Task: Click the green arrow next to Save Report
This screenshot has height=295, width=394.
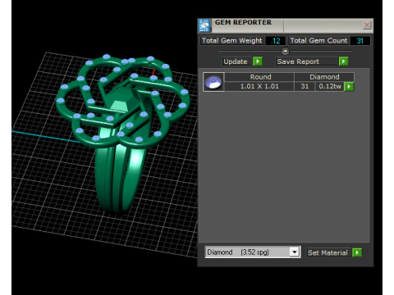Action: pos(343,61)
